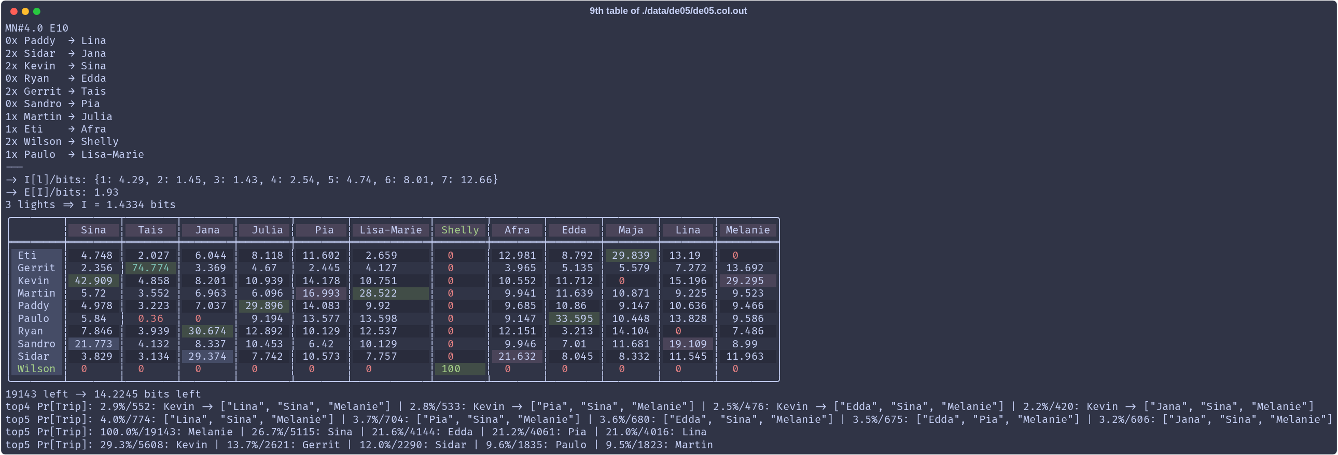Click the highlighted cell '21.632'
Image resolution: width=1338 pixels, height=455 pixels.
click(x=518, y=357)
